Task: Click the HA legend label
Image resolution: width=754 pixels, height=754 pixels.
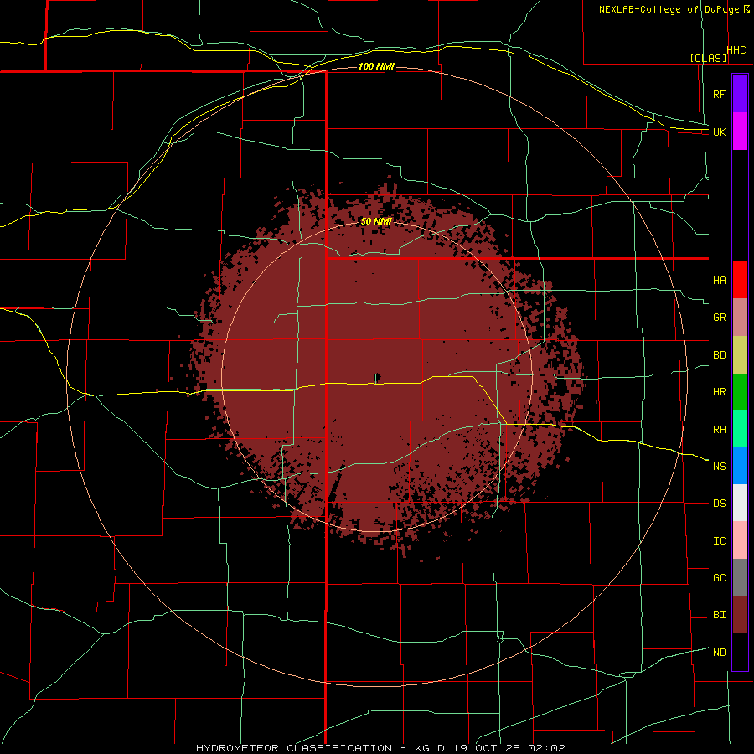Action: point(720,280)
